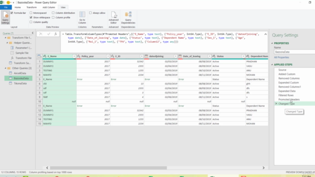The width and height of the screenshot is (315, 177).
Task: Toggle Show whitespace checkbox
Action: tap(31, 18)
